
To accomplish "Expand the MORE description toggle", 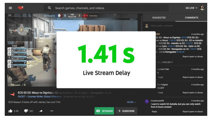I will pos(131,102).
